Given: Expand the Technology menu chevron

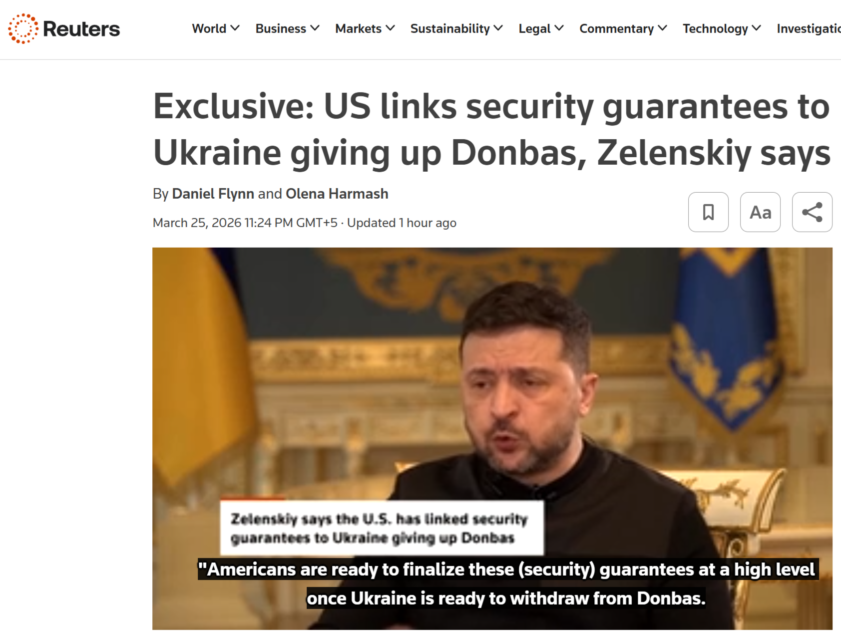Looking at the screenshot, I should (x=756, y=28).
